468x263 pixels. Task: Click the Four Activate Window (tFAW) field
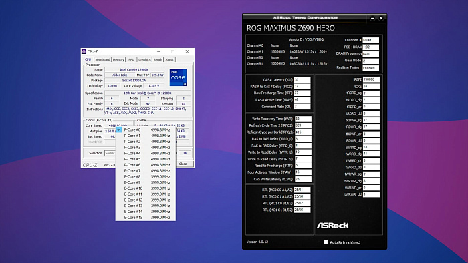(303, 172)
